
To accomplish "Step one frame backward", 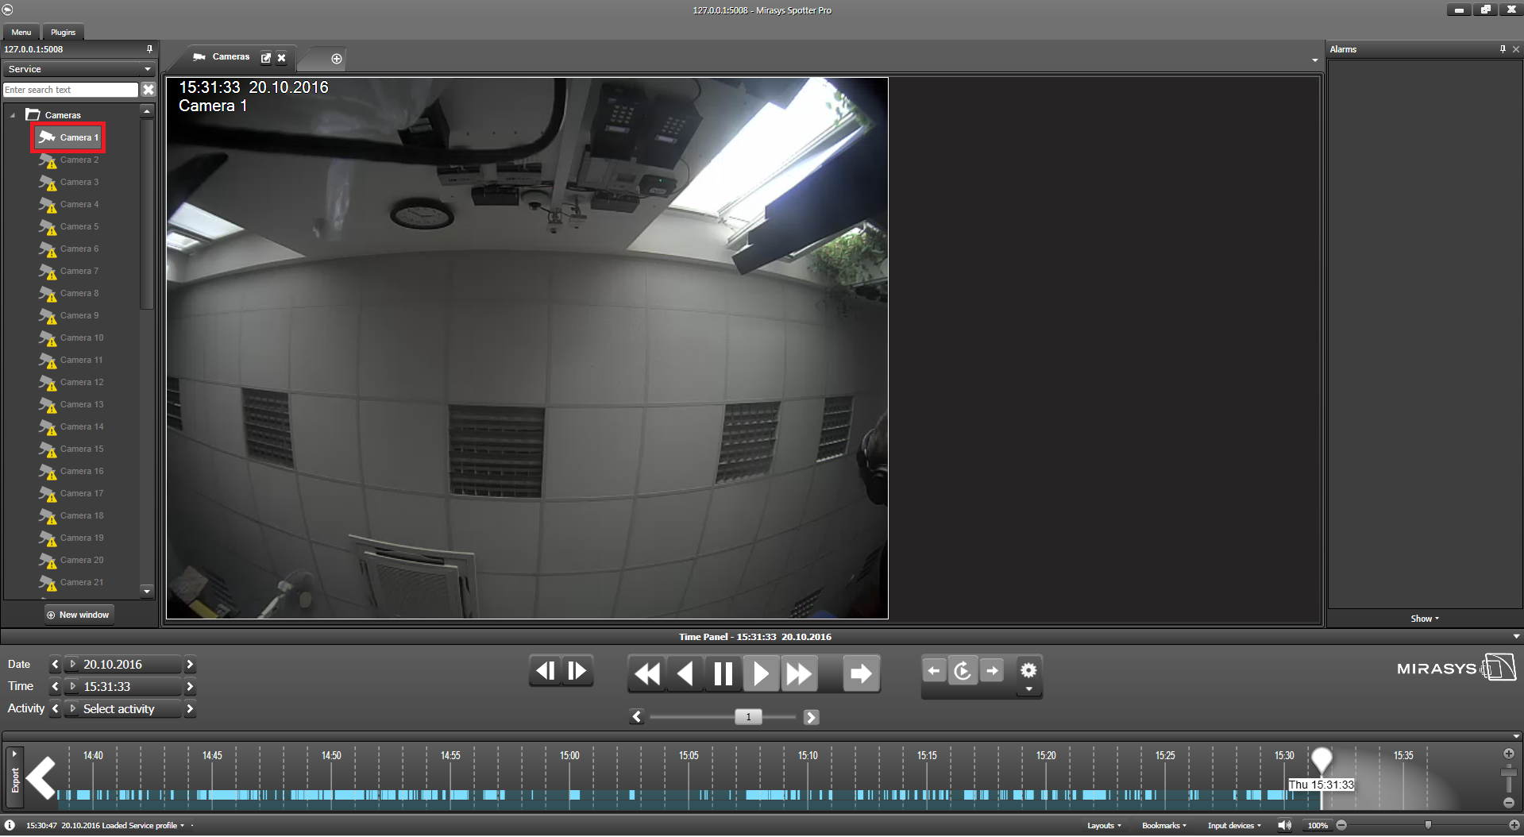I will tap(546, 672).
